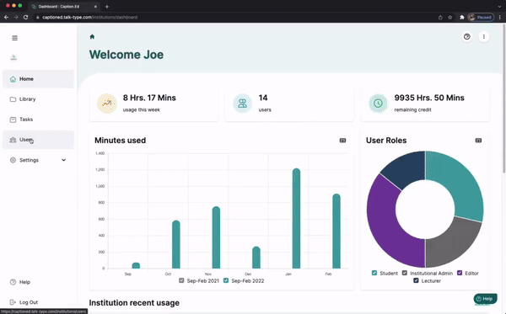This screenshot has width=506, height=314.
Task: Toggle Institutional Admin legend checkbox
Action: pyautogui.click(x=405, y=273)
